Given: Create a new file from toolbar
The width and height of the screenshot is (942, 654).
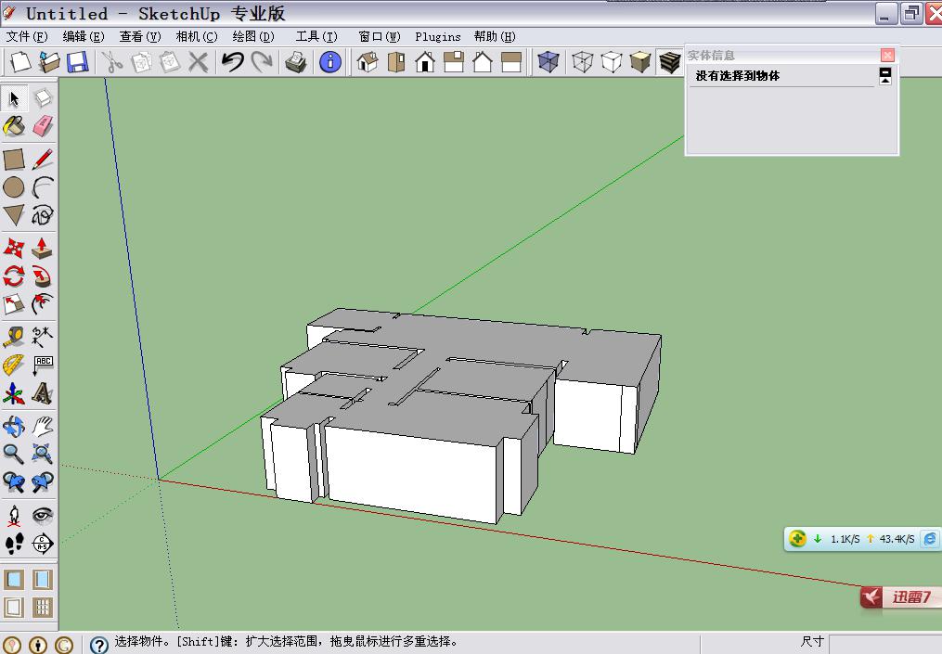Looking at the screenshot, I should click(x=19, y=62).
